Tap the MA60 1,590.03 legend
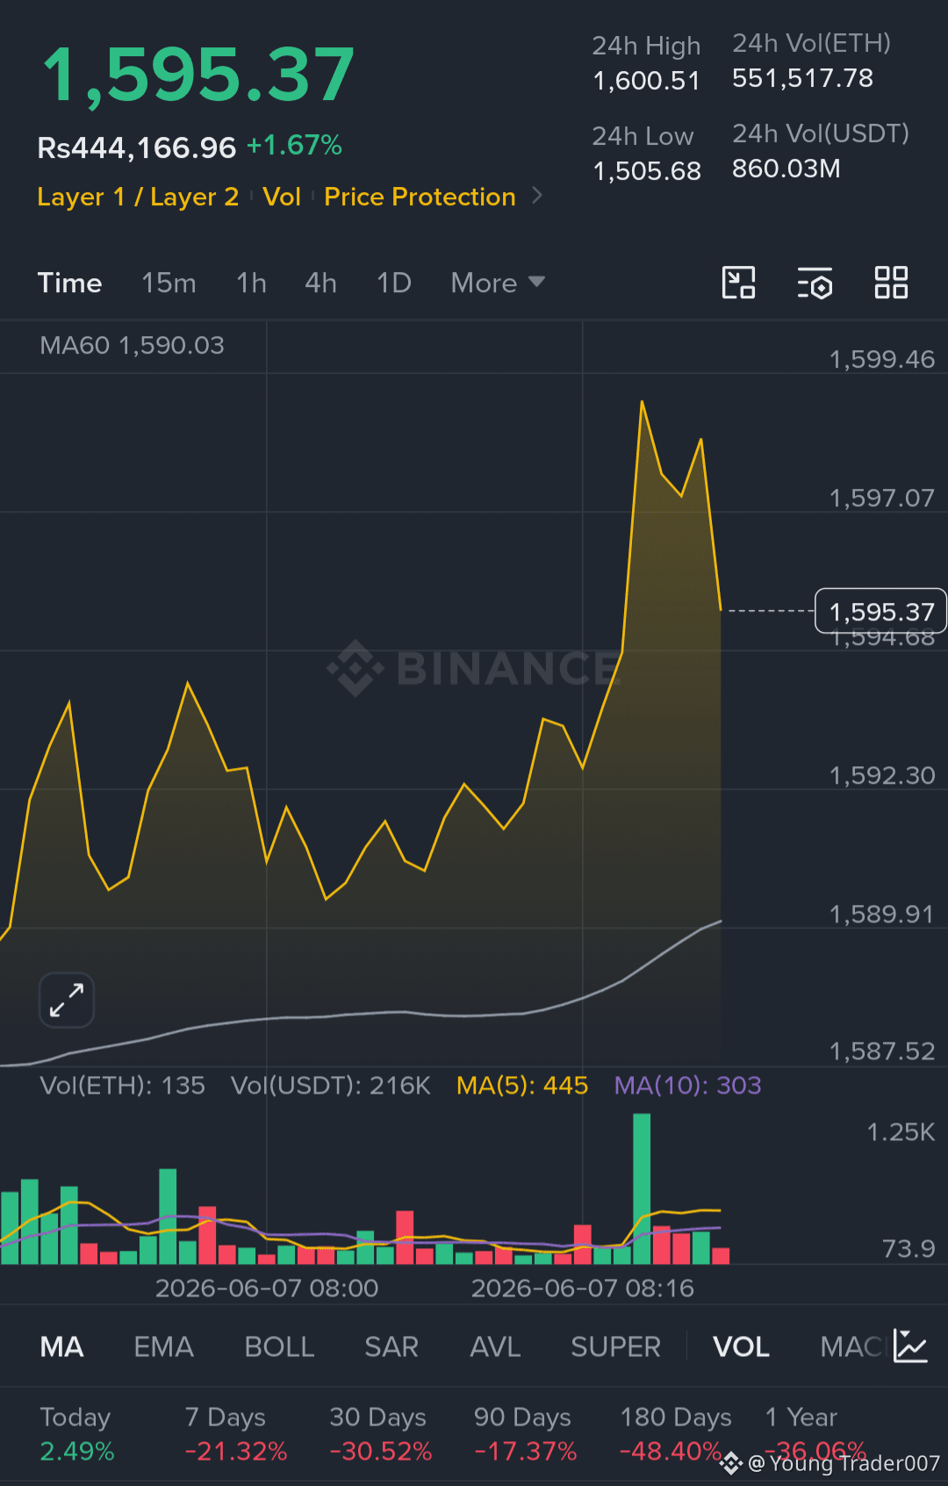948x1486 pixels. click(x=132, y=345)
